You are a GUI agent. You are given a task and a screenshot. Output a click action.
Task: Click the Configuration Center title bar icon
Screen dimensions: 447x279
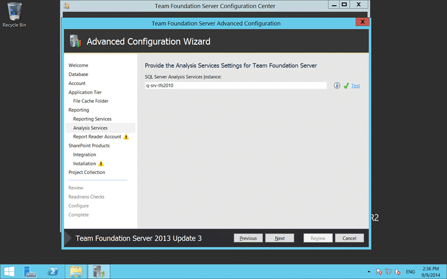(x=66, y=6)
